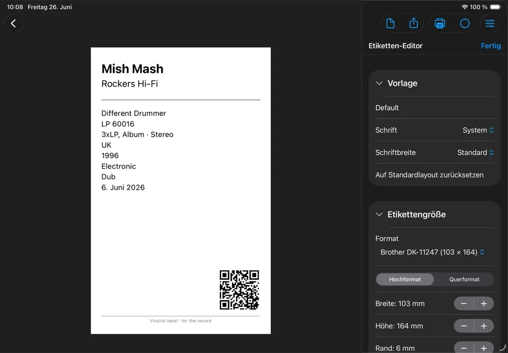Tap the battery indicator
Screen dimensions: 508x353
point(495,7)
